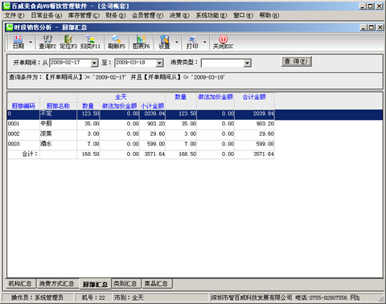
Task: Click the code cell 0003
Action: pos(23,144)
